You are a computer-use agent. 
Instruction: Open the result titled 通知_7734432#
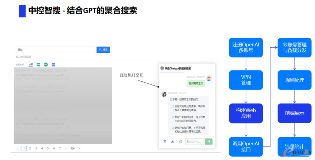point(48,135)
